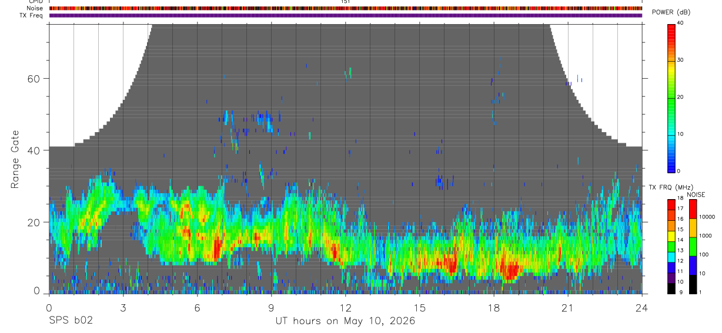The image size is (722, 333).
Task: Click the 10000 label on noise scale
Action: (x=707, y=217)
